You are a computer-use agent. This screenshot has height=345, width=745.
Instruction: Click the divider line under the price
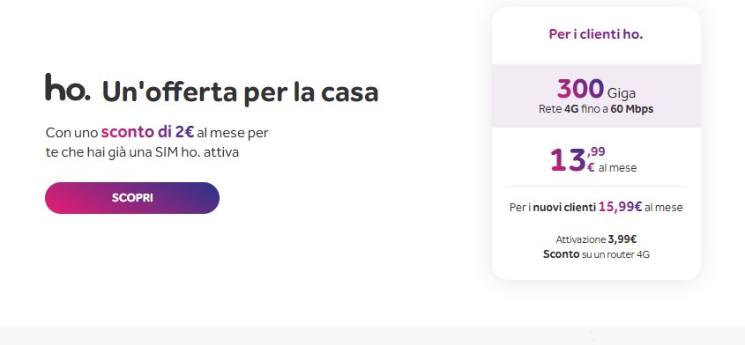tap(596, 186)
